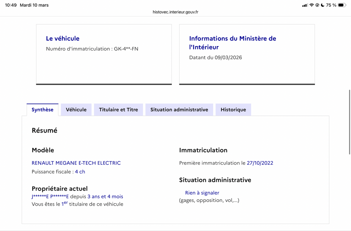The image size is (351, 231).
Task: Click the "3 ans et 4 mois" ownership duration
Action: pyautogui.click(x=105, y=197)
